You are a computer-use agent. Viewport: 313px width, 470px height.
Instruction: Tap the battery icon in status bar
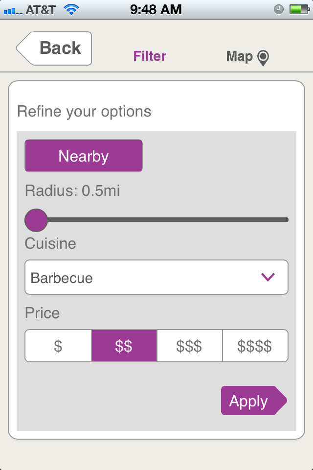point(298,9)
